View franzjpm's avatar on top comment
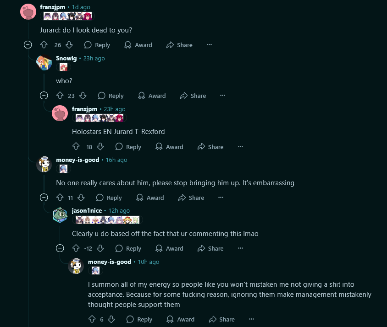 28,11
